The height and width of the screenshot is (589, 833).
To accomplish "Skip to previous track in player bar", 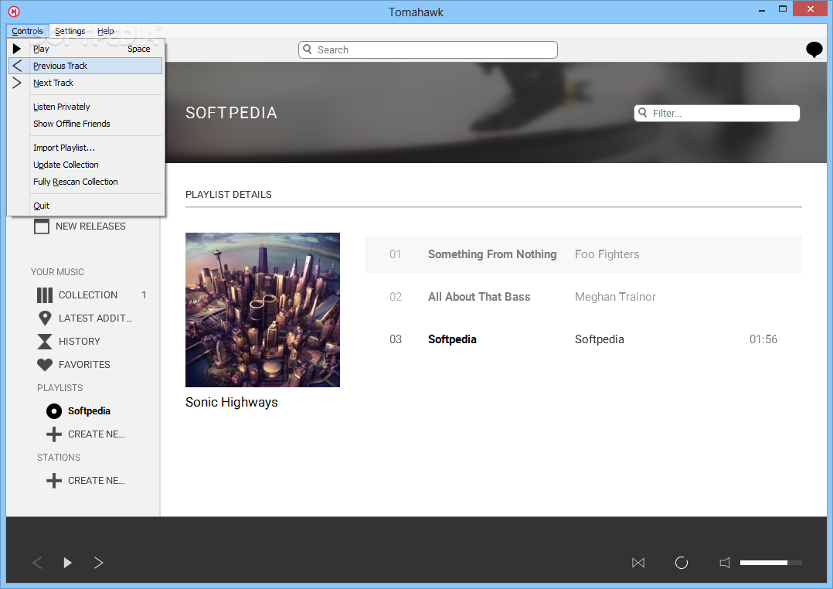I will point(37,563).
